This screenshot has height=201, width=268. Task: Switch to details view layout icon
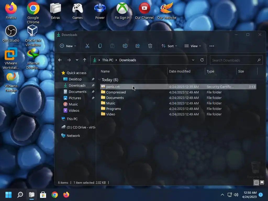[256, 182]
